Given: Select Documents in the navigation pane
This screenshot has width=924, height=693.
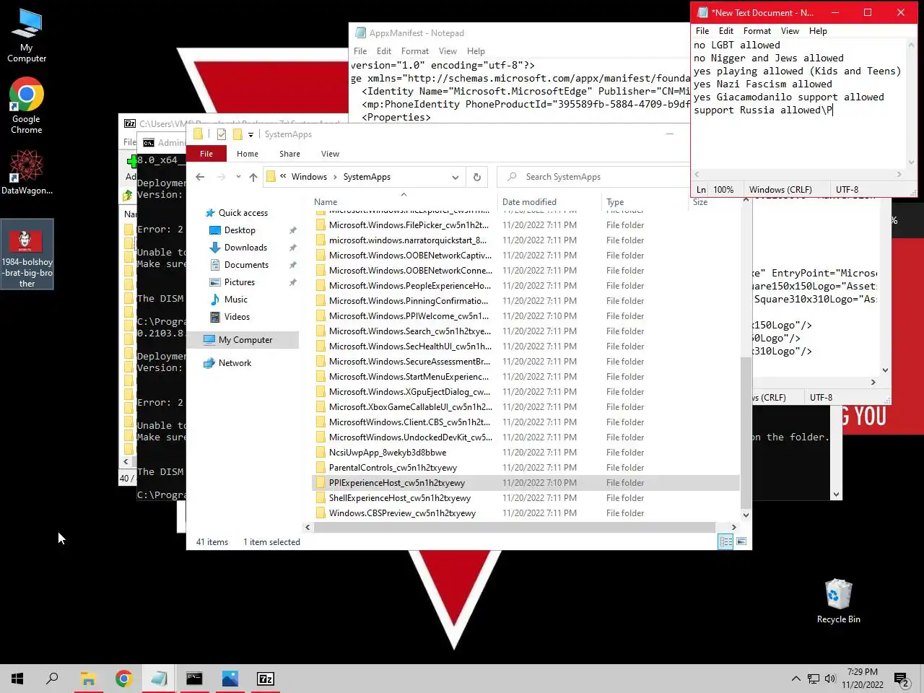Looking at the screenshot, I should coord(246,265).
